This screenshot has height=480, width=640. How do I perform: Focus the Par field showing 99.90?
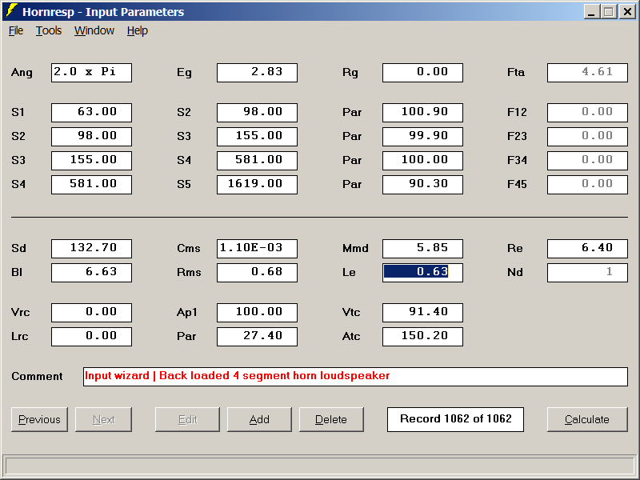tap(422, 137)
